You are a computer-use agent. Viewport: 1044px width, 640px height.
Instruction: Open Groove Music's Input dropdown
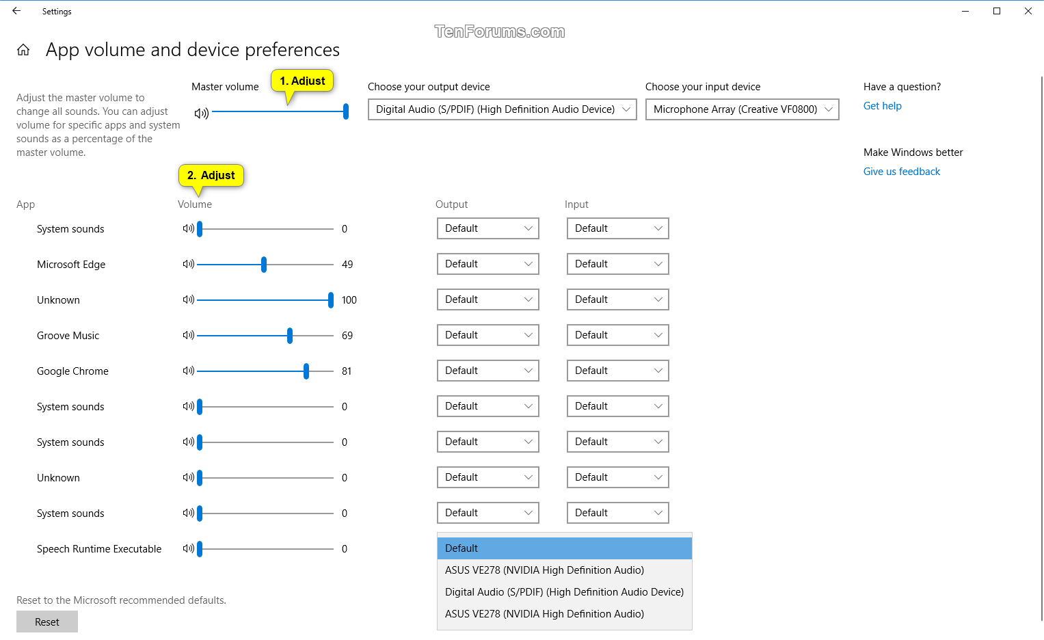617,335
